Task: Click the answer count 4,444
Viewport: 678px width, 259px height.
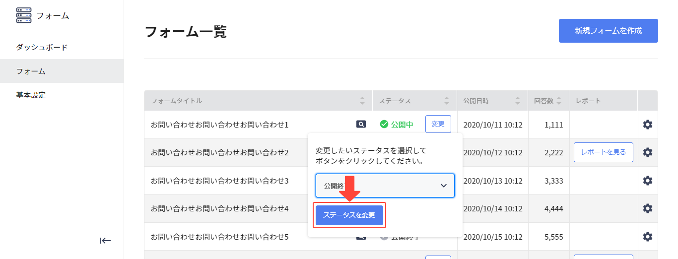Action: click(x=554, y=208)
